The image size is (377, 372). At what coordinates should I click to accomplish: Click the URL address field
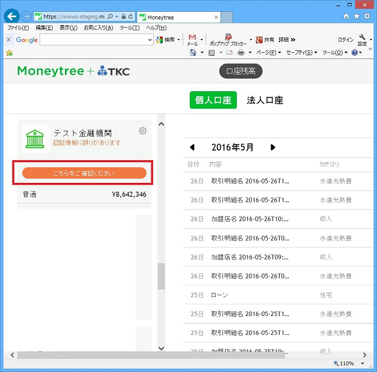click(x=74, y=16)
